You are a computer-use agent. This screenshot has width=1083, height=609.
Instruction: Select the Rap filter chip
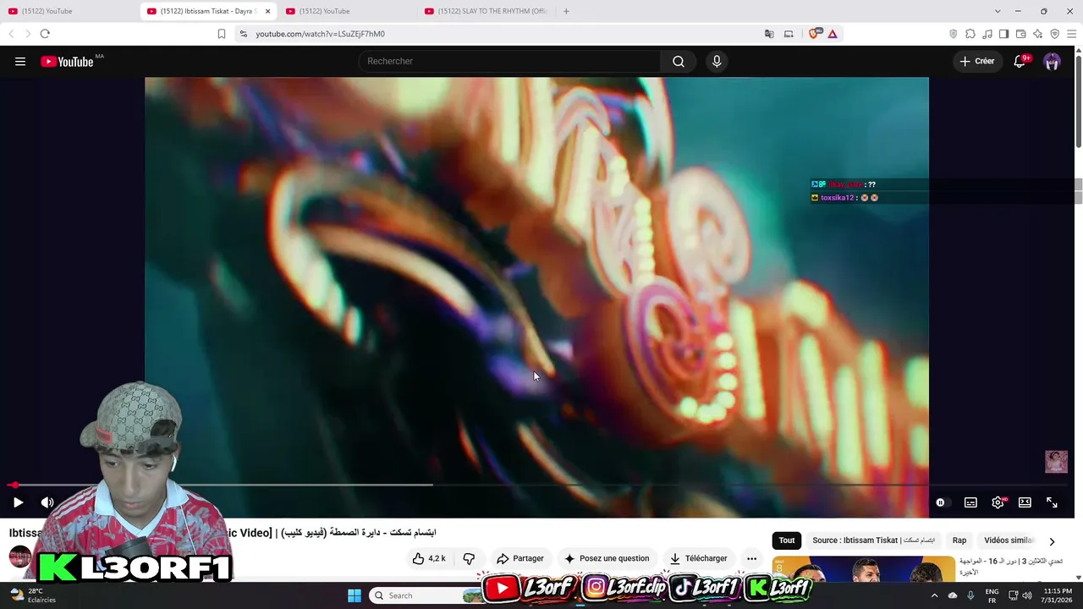959,540
